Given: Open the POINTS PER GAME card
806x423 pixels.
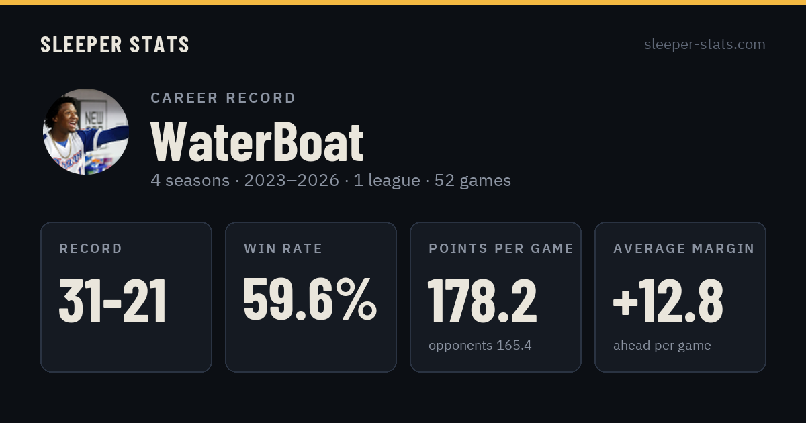Looking at the screenshot, I should 496,297.
